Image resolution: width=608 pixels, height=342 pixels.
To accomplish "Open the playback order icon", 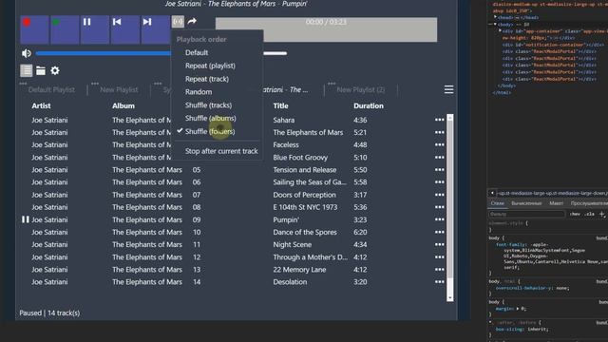I will point(178,21).
